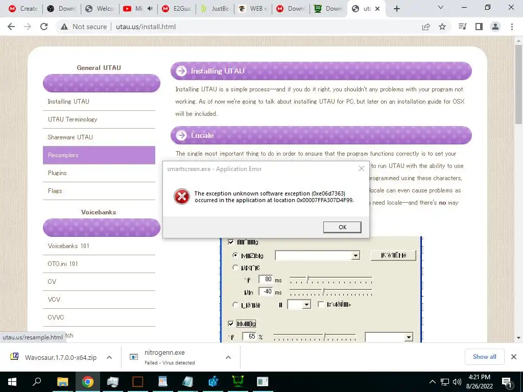This screenshot has width=523, height=392.
Task: Open the Flags sidebar link
Action: point(99,191)
